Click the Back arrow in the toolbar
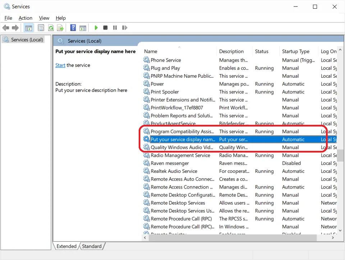This screenshot has height=260, width=345. click(6, 28)
